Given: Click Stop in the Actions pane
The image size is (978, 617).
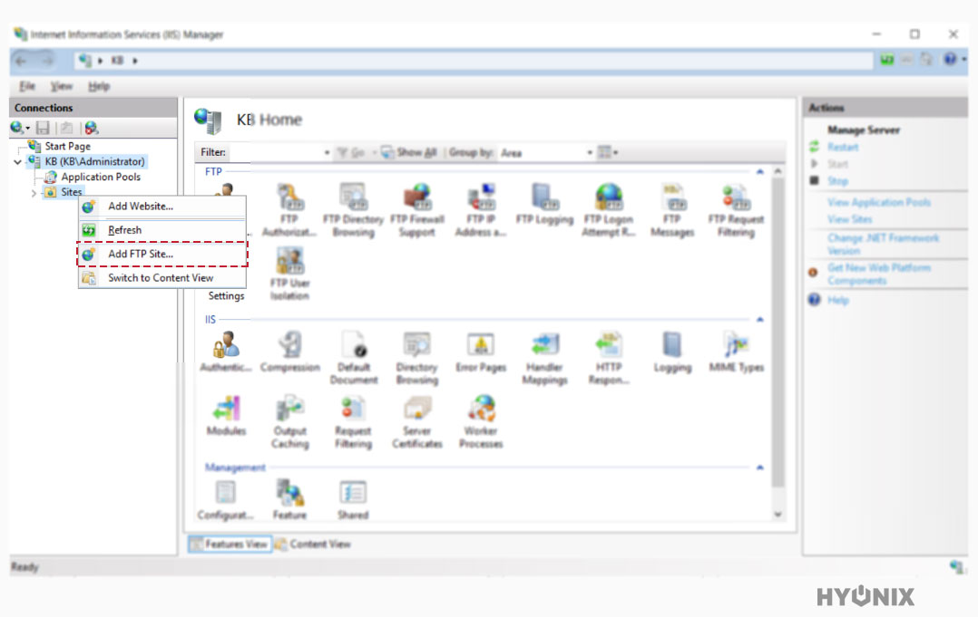Looking at the screenshot, I should click(x=837, y=181).
